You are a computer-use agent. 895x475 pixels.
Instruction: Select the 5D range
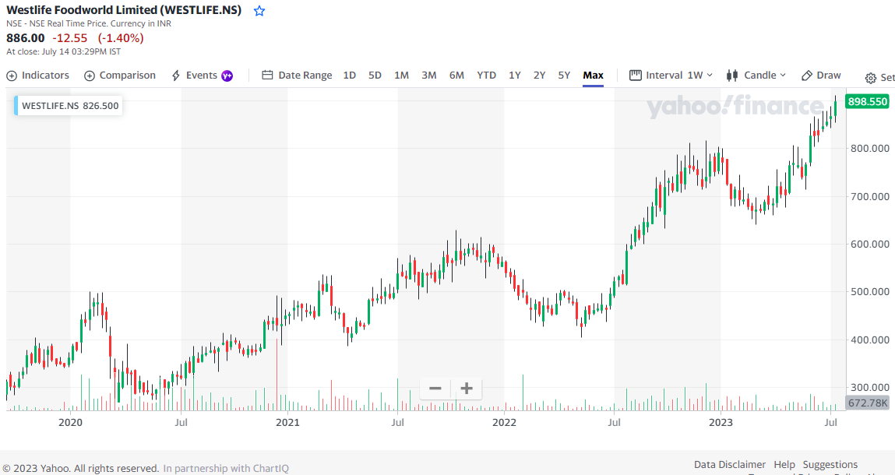click(375, 76)
